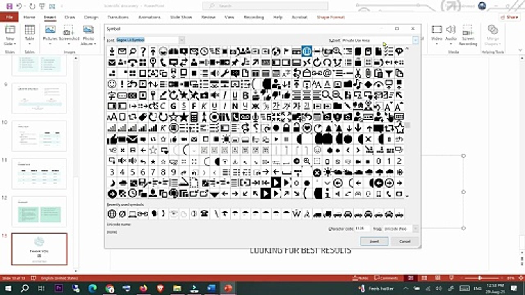Open the New Slide dropdown
The image size is (525, 295).
tap(10, 41)
